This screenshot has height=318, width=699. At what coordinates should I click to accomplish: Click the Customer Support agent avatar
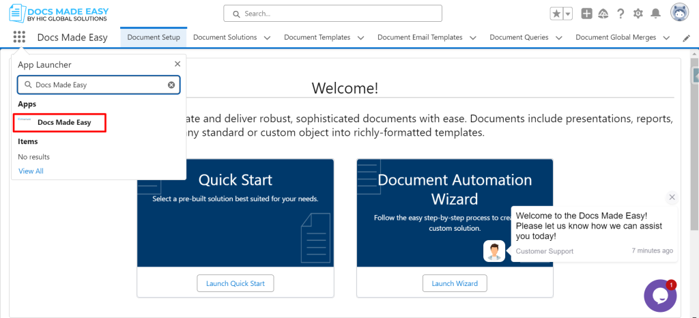pos(494,251)
